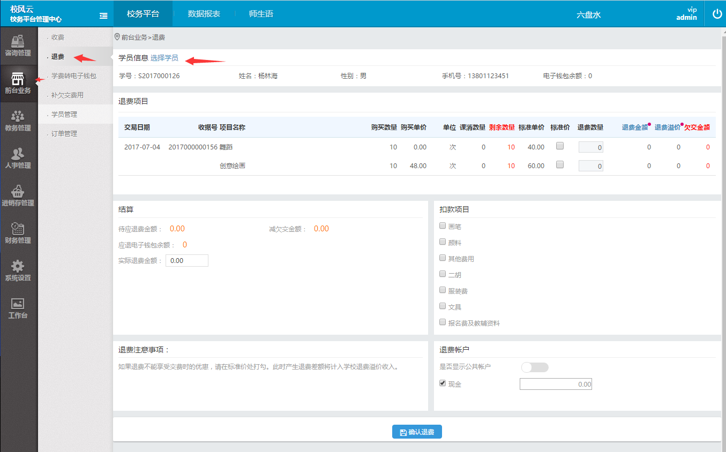Screen dimensions: 726x452
Task: Toggle 是否显示公共帐户 switch
Action: click(535, 367)
